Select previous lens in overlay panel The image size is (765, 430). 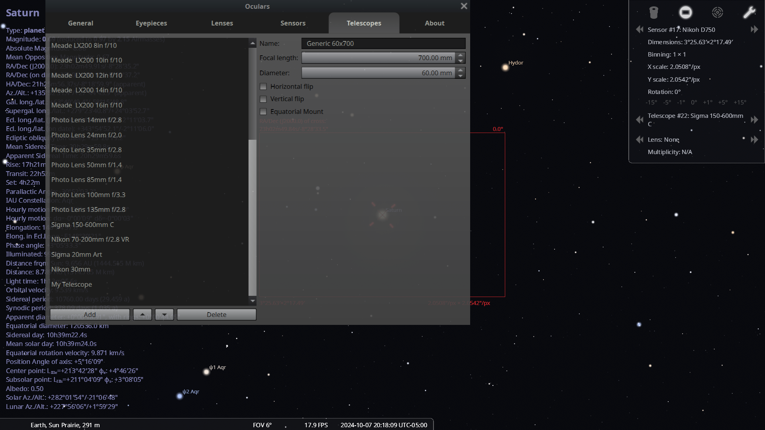point(639,140)
